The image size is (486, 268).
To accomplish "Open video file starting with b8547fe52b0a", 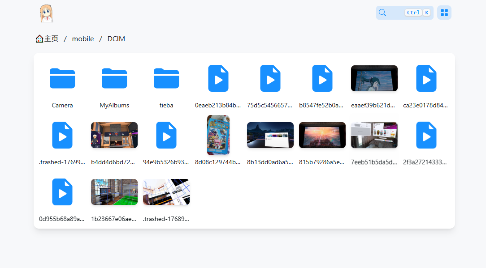I will [322, 79].
